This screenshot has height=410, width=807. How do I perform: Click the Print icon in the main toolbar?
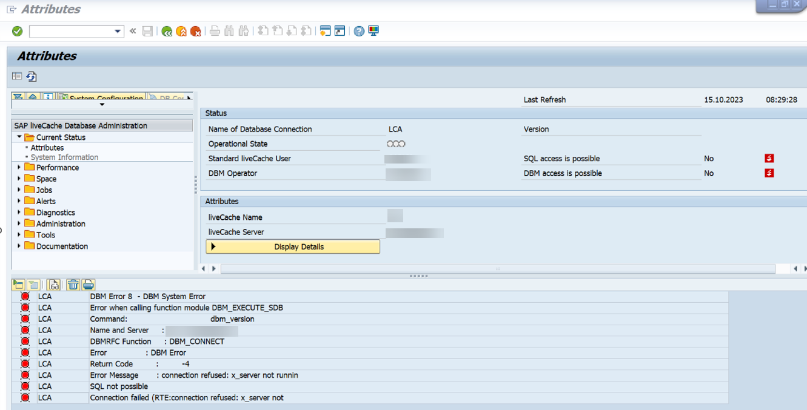[215, 31]
